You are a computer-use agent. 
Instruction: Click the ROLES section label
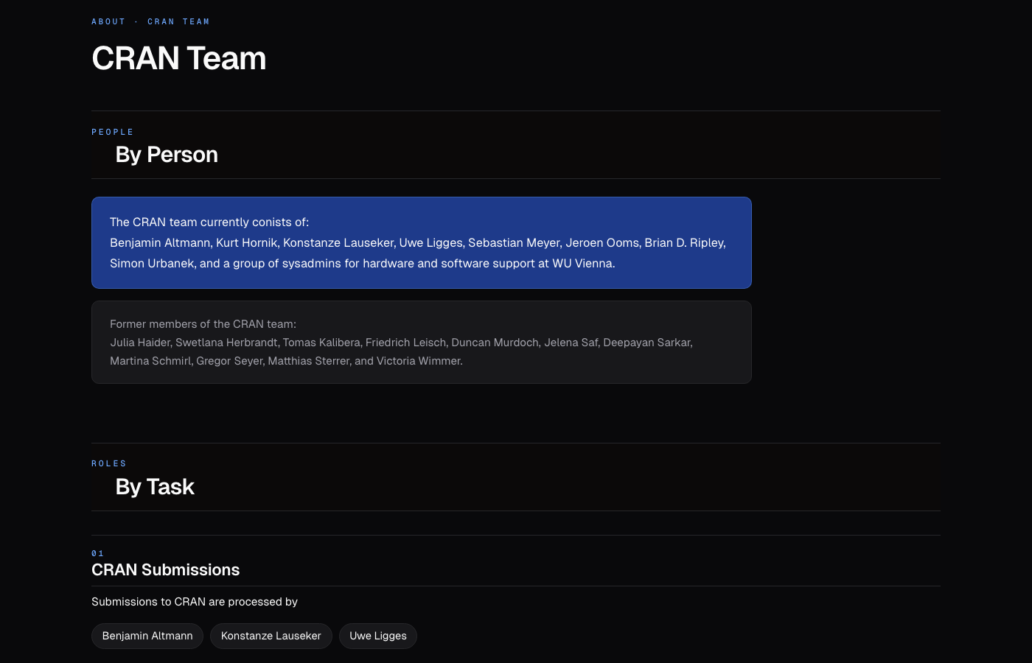pos(109,463)
